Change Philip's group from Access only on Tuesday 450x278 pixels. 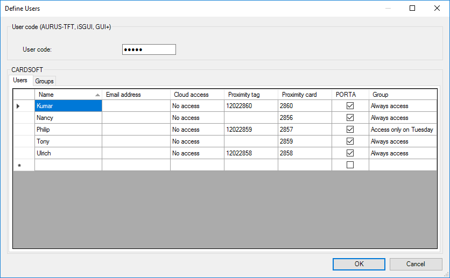click(402, 130)
